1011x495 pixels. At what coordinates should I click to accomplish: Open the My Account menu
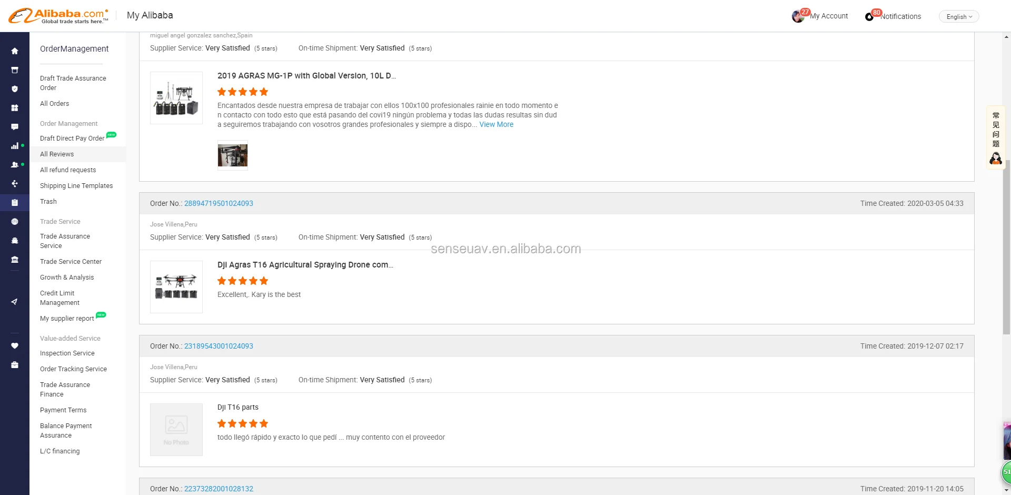828,16
